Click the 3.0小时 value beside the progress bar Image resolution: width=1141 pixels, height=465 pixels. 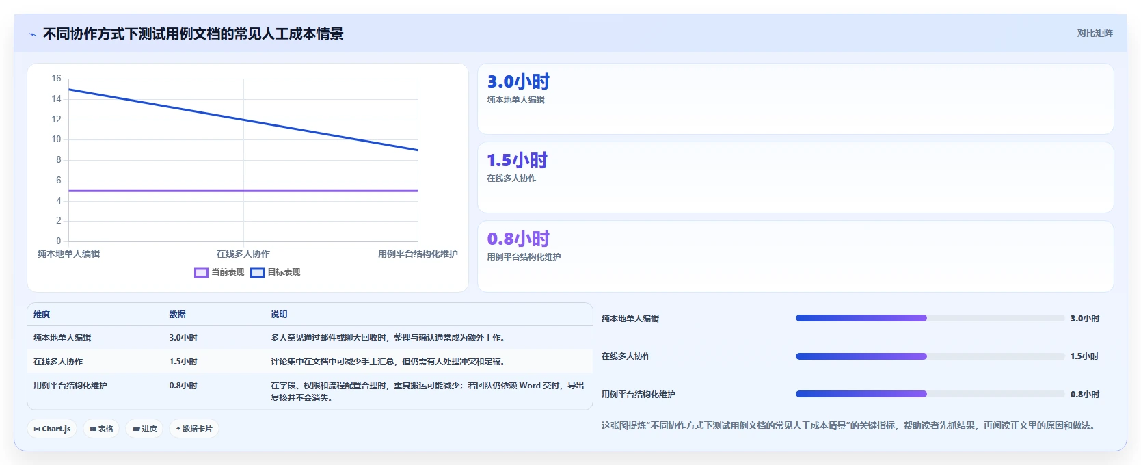(x=1085, y=319)
